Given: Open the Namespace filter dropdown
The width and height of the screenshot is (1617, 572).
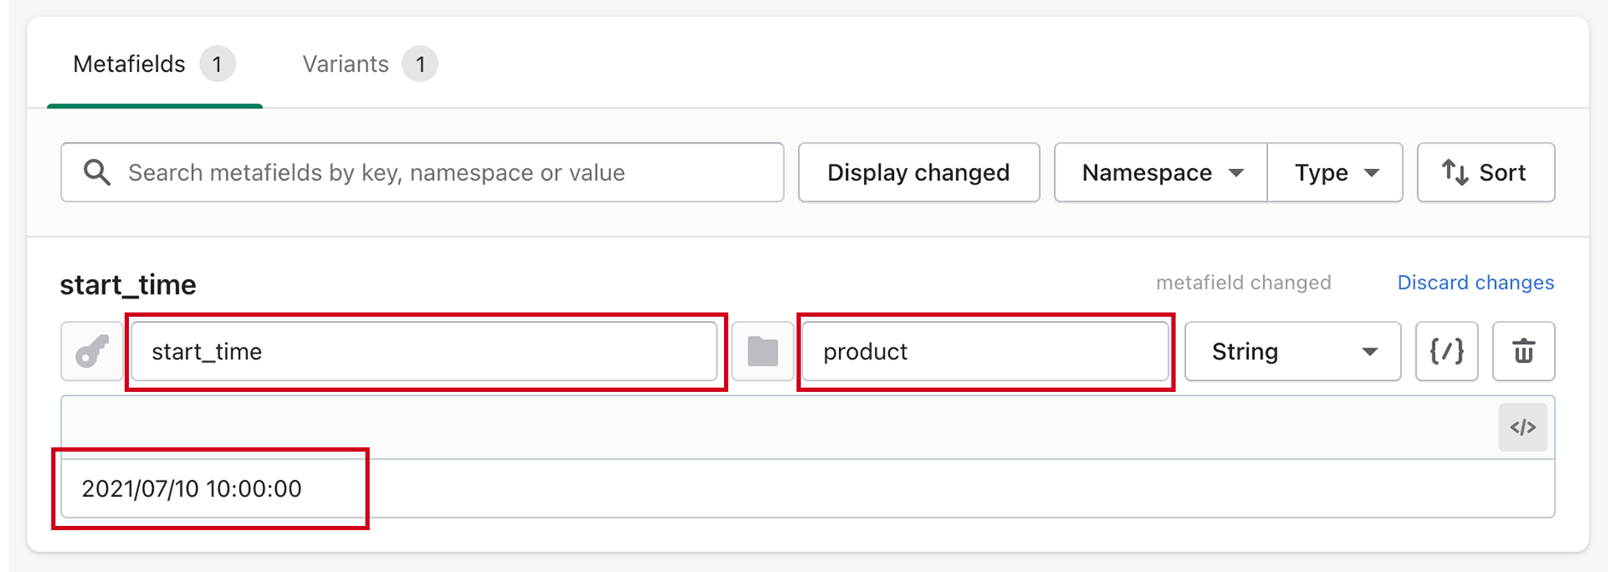Looking at the screenshot, I should point(1161,172).
